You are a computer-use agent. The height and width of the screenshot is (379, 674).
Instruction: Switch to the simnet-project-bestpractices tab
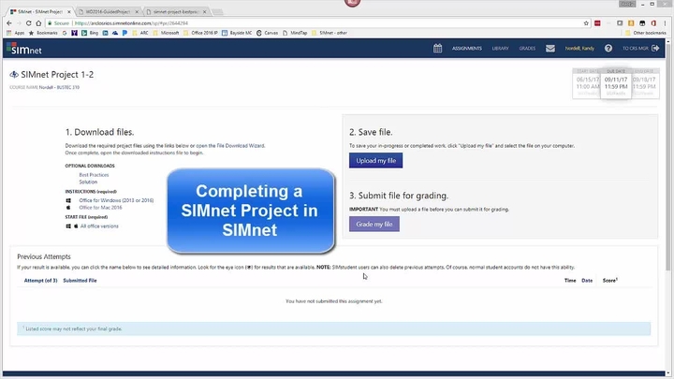pos(176,11)
